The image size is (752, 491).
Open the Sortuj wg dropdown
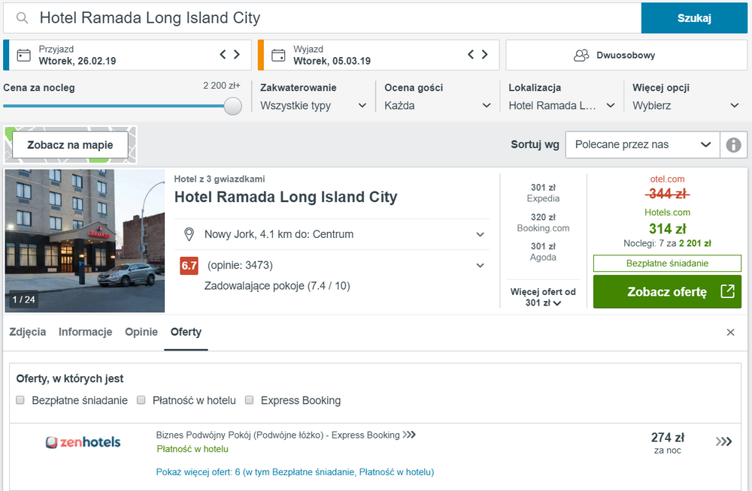pos(643,145)
